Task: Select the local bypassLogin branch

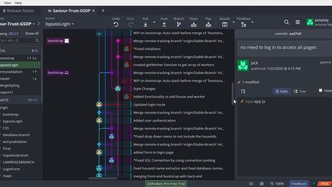Action: coord(20,65)
